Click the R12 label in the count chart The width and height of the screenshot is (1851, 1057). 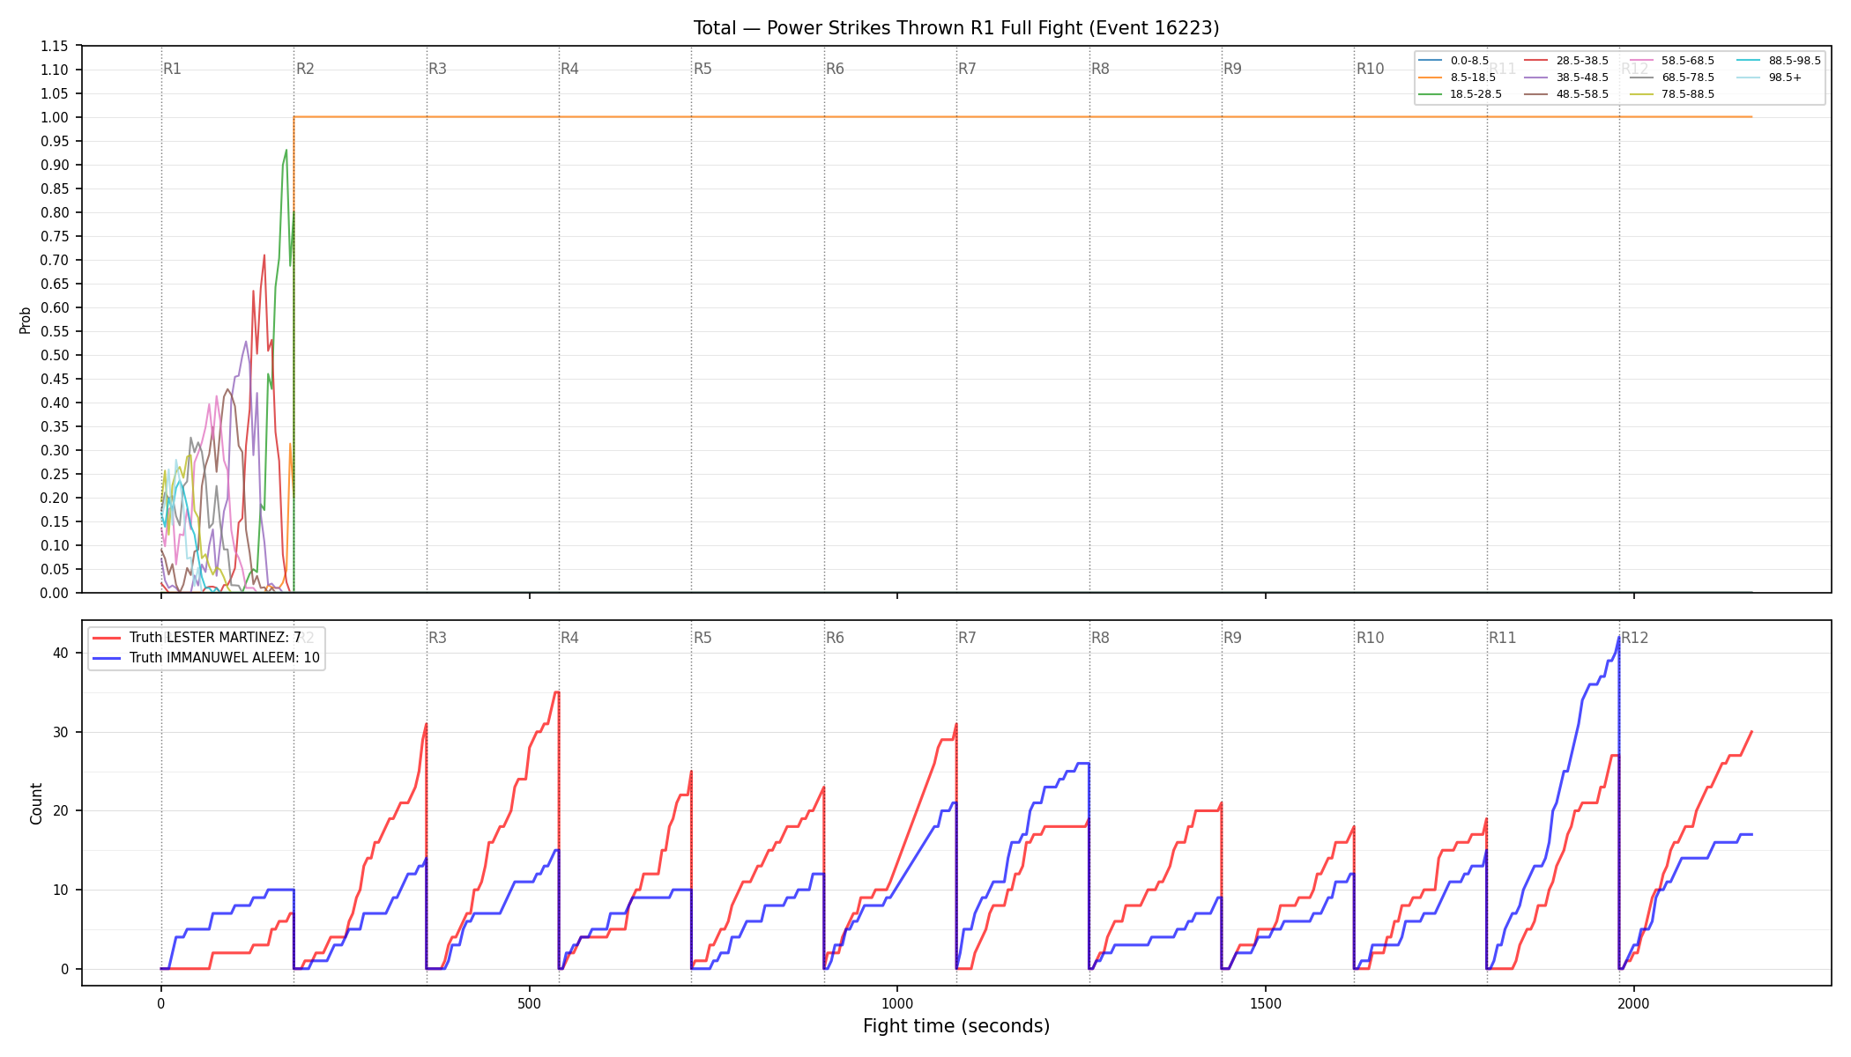1635,638
